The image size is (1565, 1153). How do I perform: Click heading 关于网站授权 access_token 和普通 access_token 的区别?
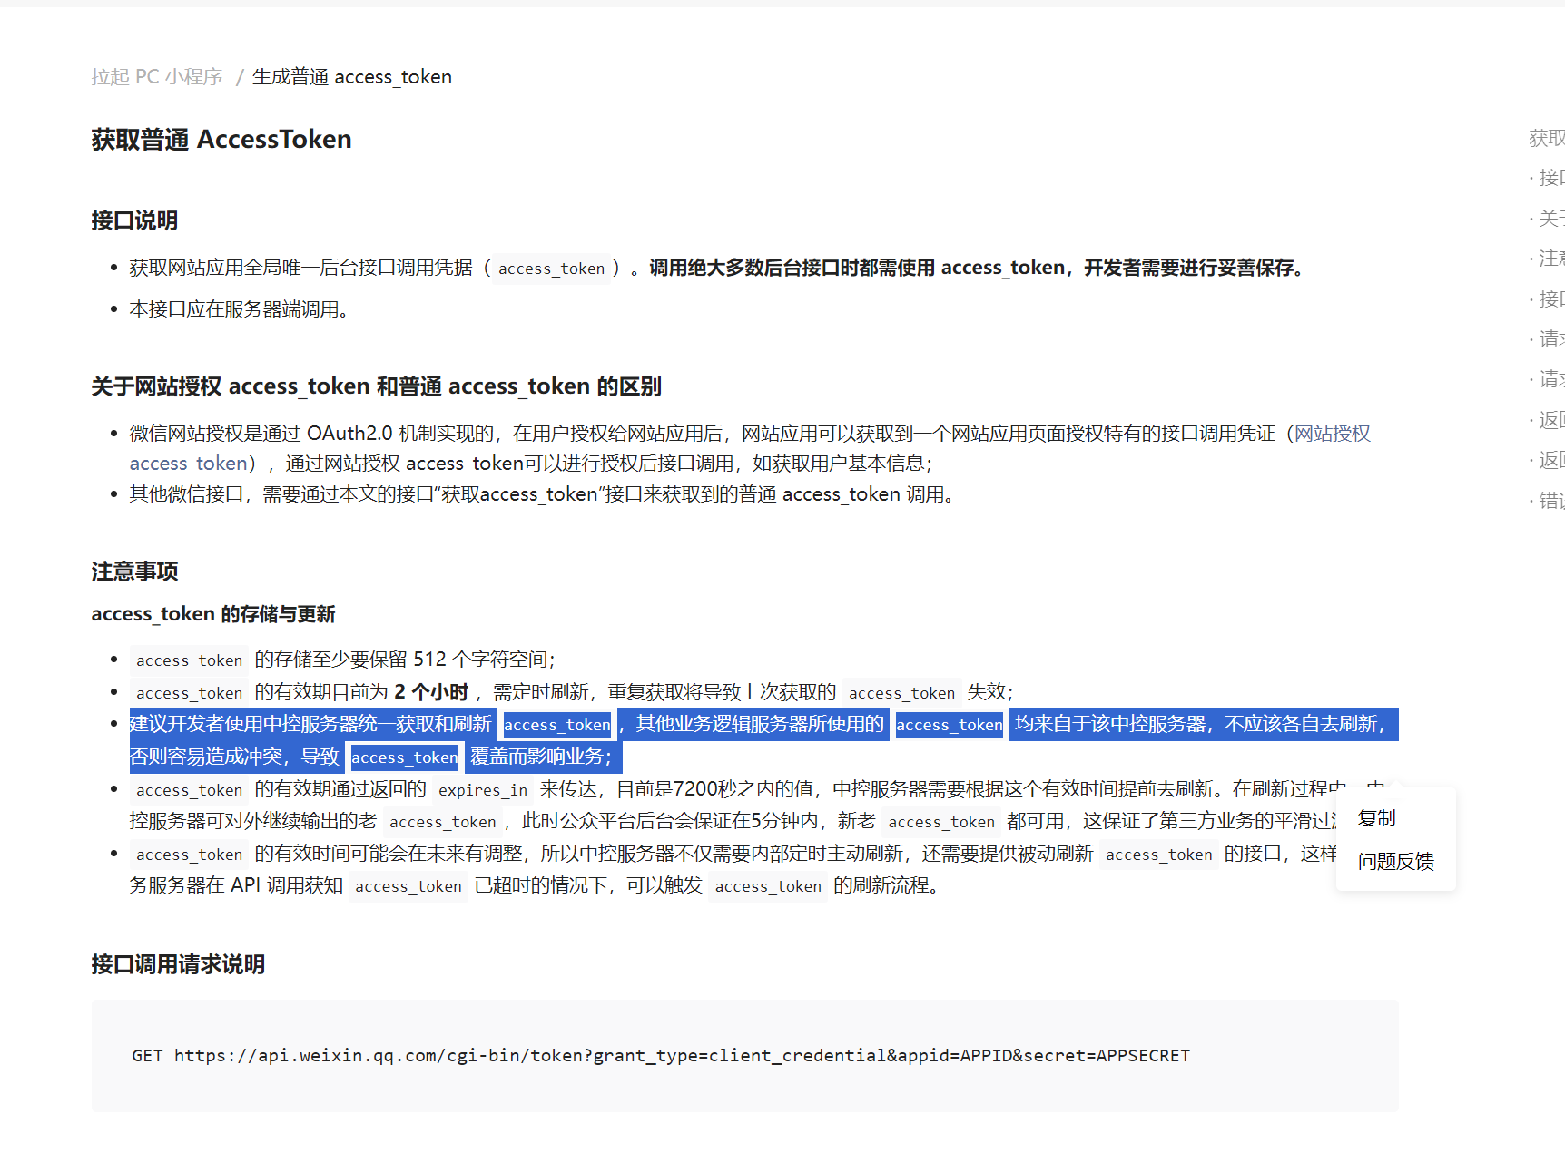coord(376,386)
